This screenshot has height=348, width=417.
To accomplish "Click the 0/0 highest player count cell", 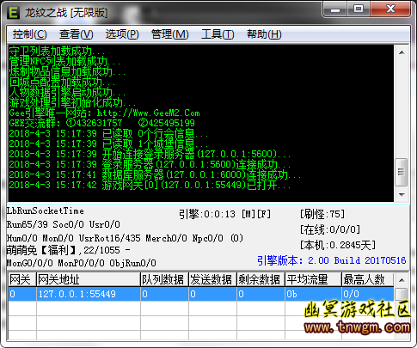I will click(x=368, y=294).
